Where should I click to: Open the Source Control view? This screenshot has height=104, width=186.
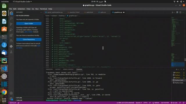pos(11,24)
